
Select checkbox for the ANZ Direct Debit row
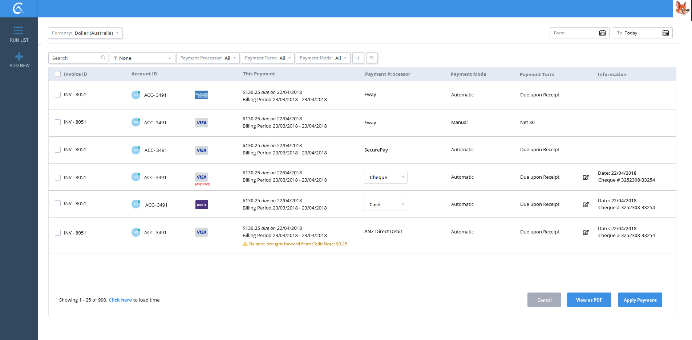[x=58, y=233]
